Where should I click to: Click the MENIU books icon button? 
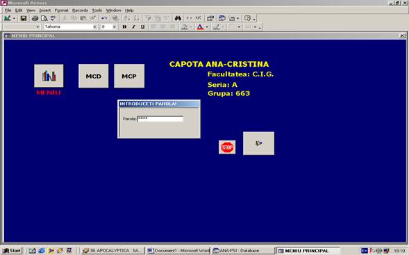(x=49, y=76)
